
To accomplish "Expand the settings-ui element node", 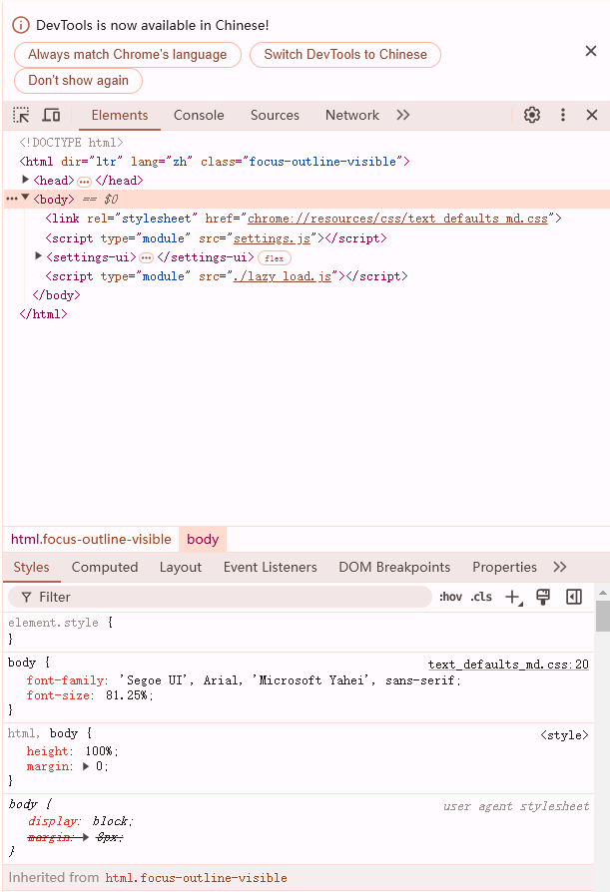I will [38, 256].
